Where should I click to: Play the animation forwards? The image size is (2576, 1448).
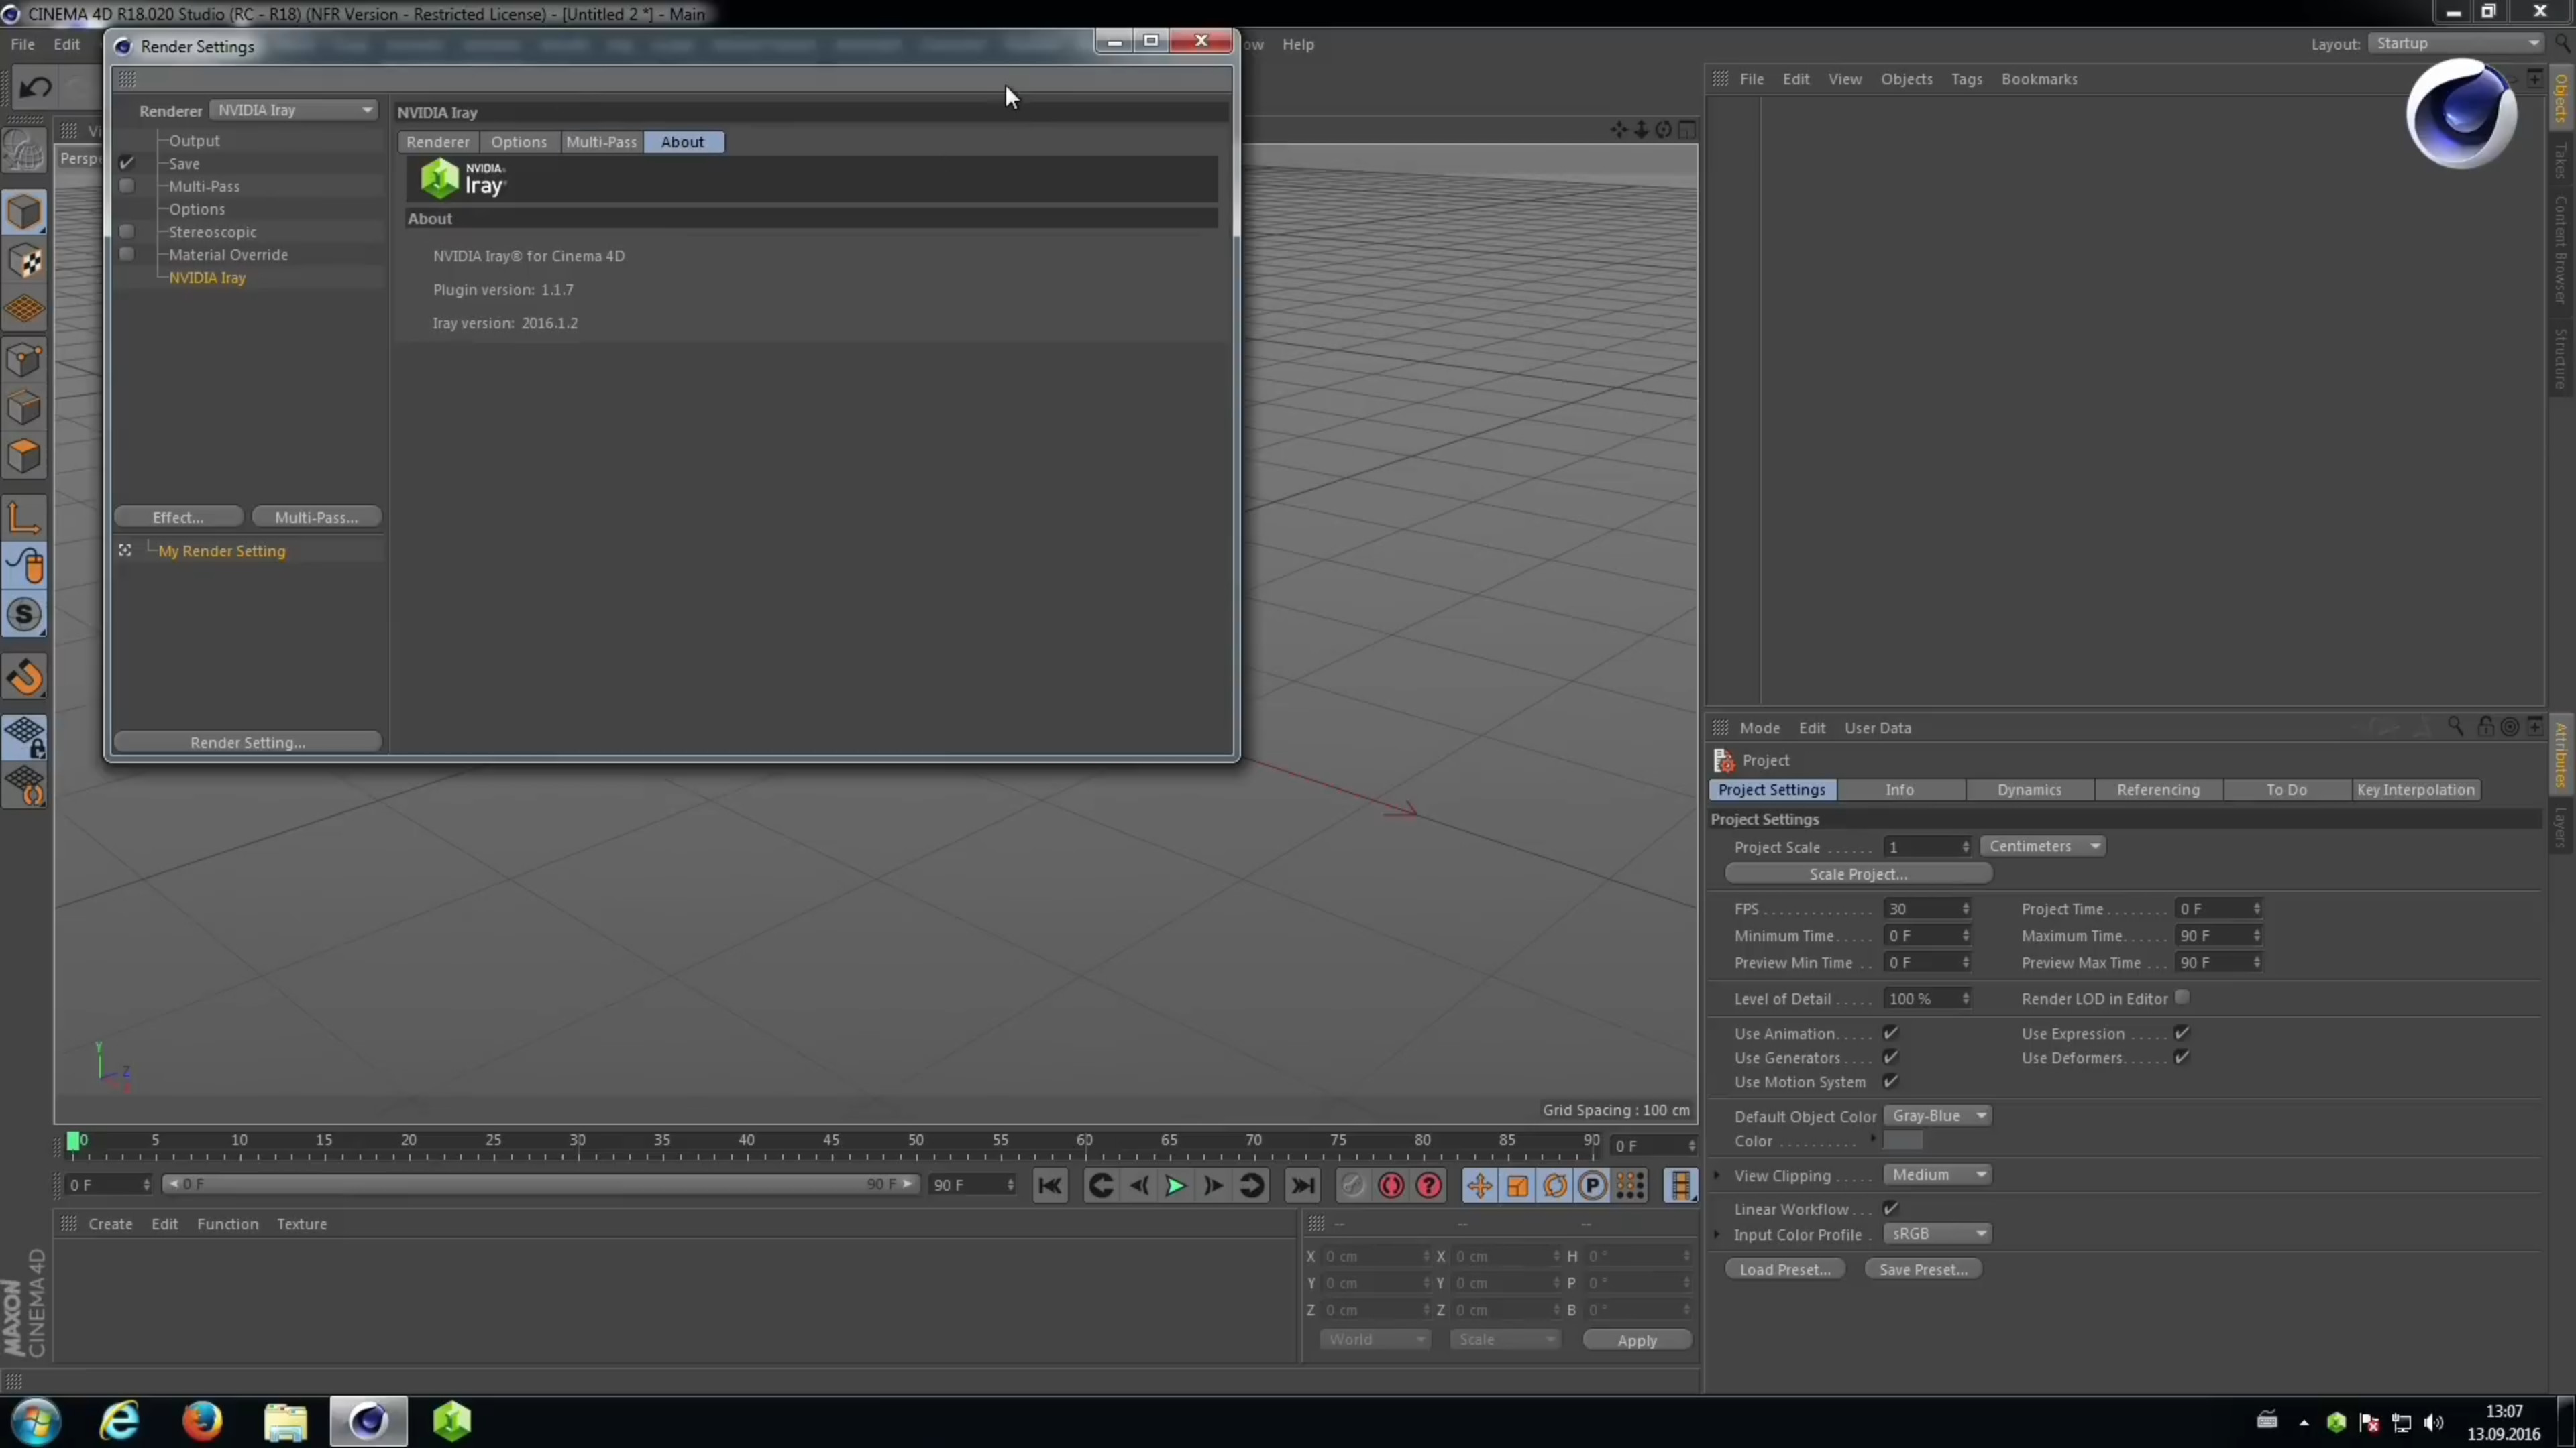coord(1175,1185)
